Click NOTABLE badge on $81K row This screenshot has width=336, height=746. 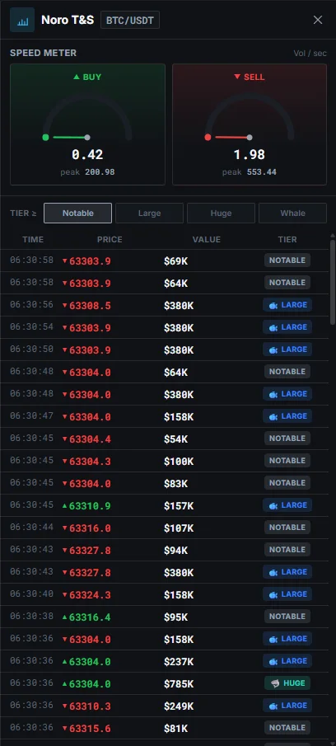tap(287, 728)
